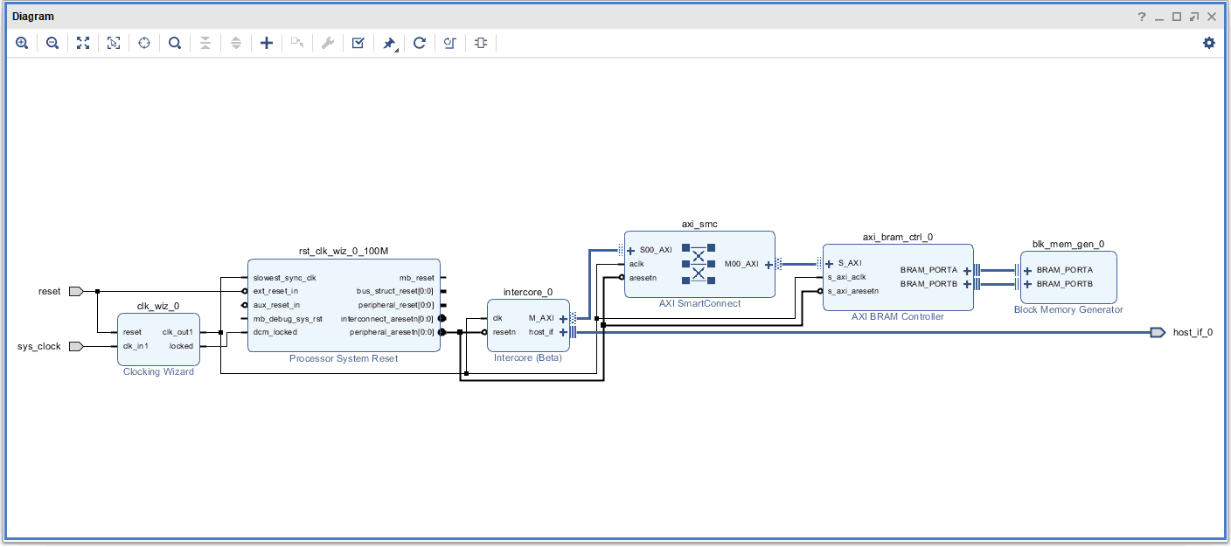
Task: Expand the S00_AXI interface on axi_smc
Action: click(631, 250)
